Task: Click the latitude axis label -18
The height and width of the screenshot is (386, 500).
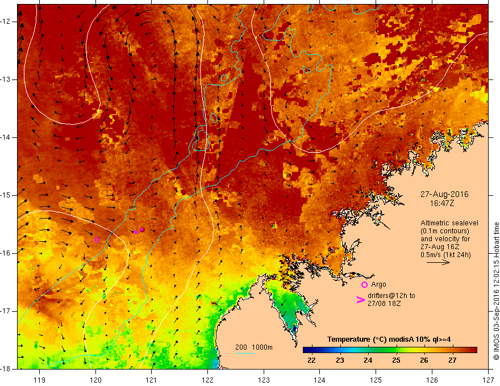Action: click(x=6, y=369)
